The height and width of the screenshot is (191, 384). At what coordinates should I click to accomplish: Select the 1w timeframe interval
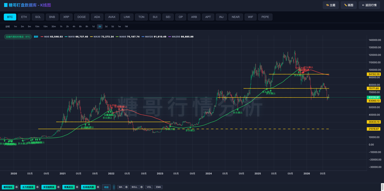[x=119, y=27]
